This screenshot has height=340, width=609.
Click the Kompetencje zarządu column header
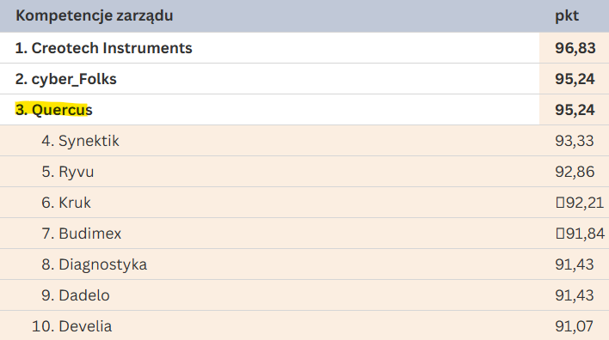pyautogui.click(x=95, y=16)
